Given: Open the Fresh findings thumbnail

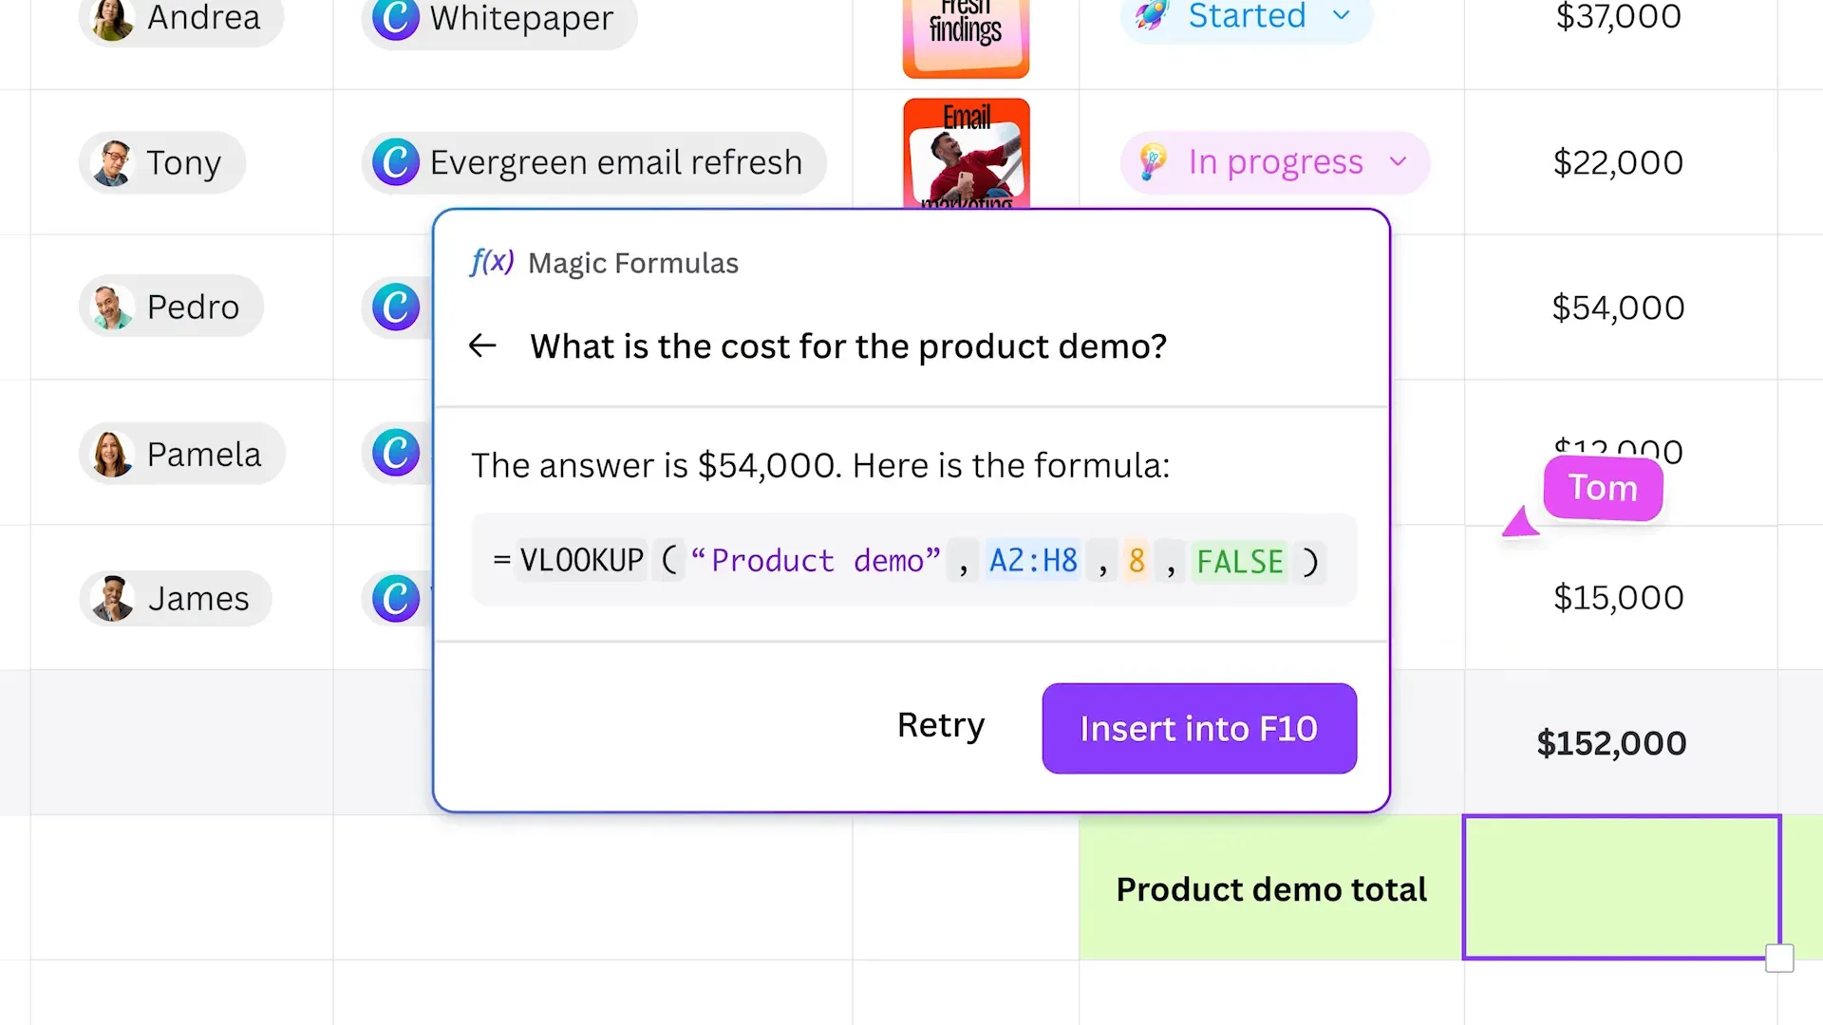Looking at the screenshot, I should coord(966,38).
